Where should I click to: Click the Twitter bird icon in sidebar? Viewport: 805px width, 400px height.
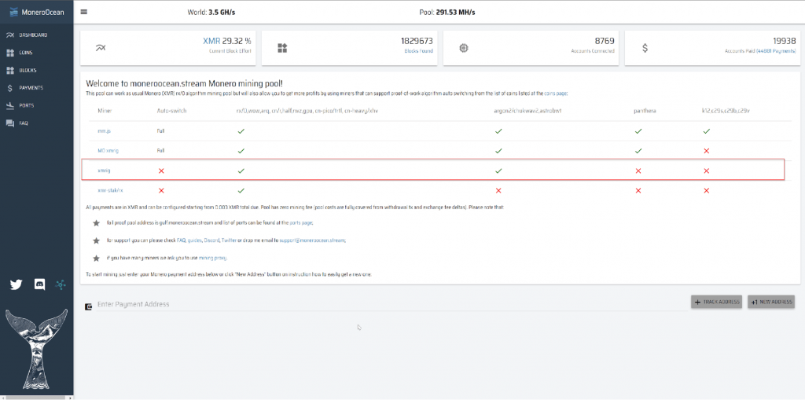tap(16, 284)
